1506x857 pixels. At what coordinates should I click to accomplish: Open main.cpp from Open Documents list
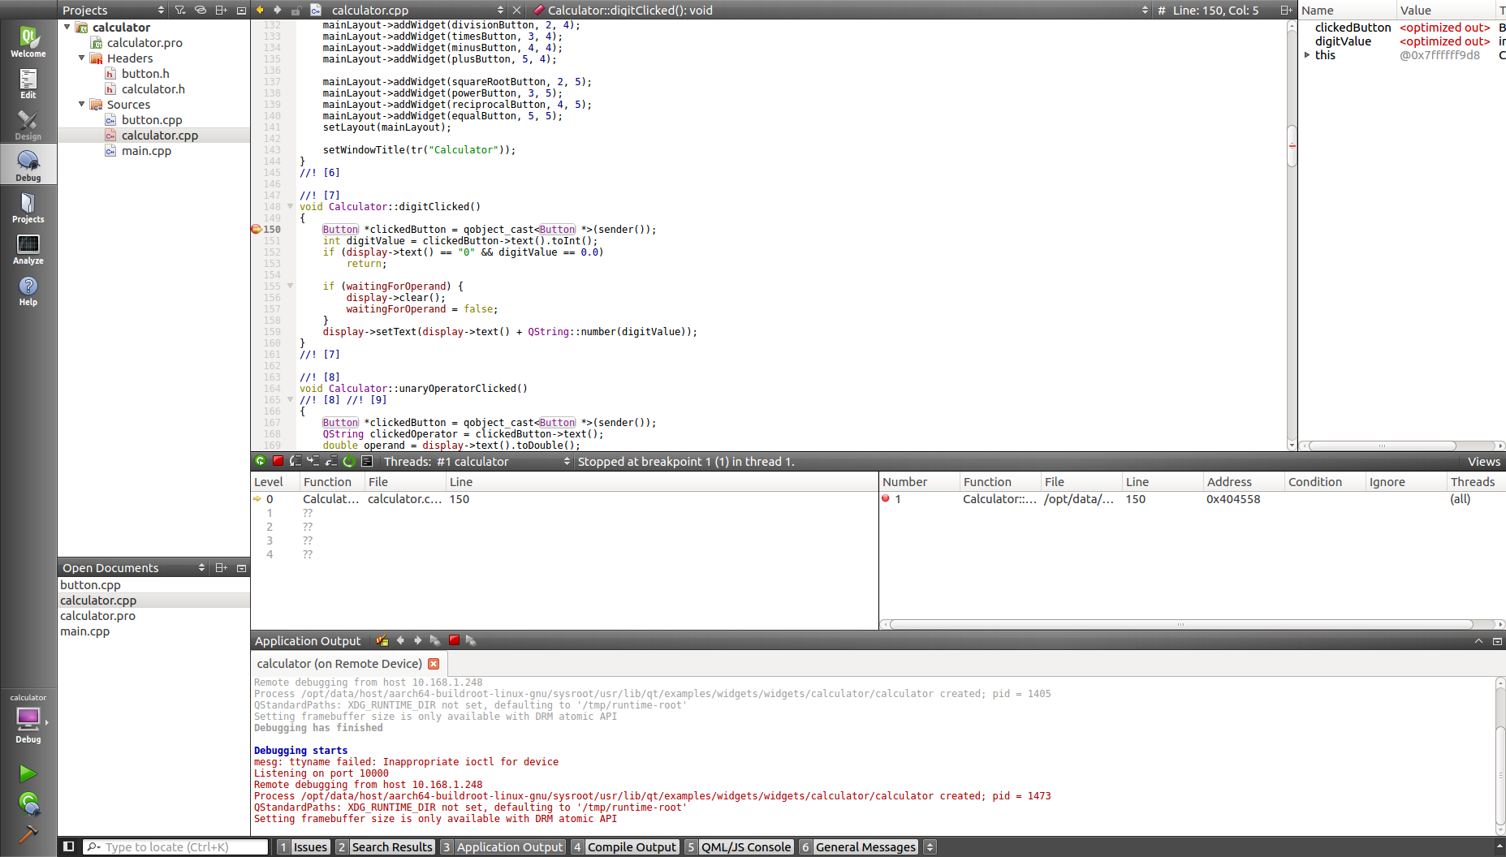pos(85,631)
